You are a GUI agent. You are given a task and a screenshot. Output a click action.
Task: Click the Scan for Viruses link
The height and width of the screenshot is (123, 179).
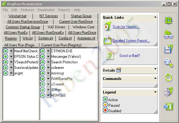126,27
